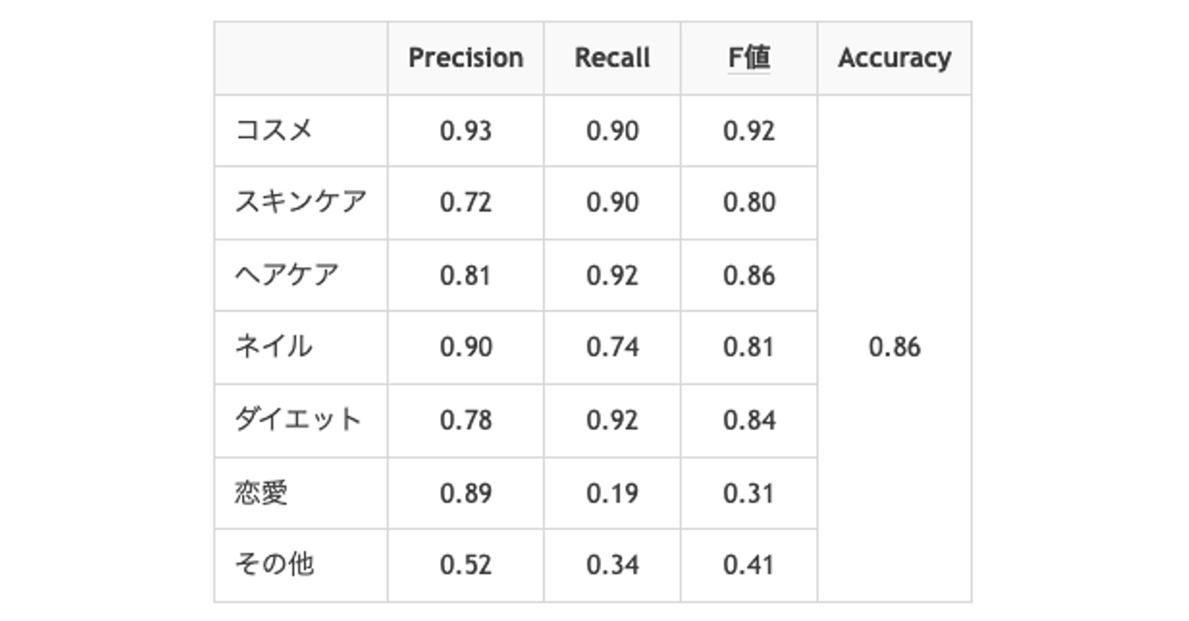Image resolution: width=1189 pixels, height=621 pixels.
Task: Click スキンケア precision value 0.72
Action: tap(466, 203)
